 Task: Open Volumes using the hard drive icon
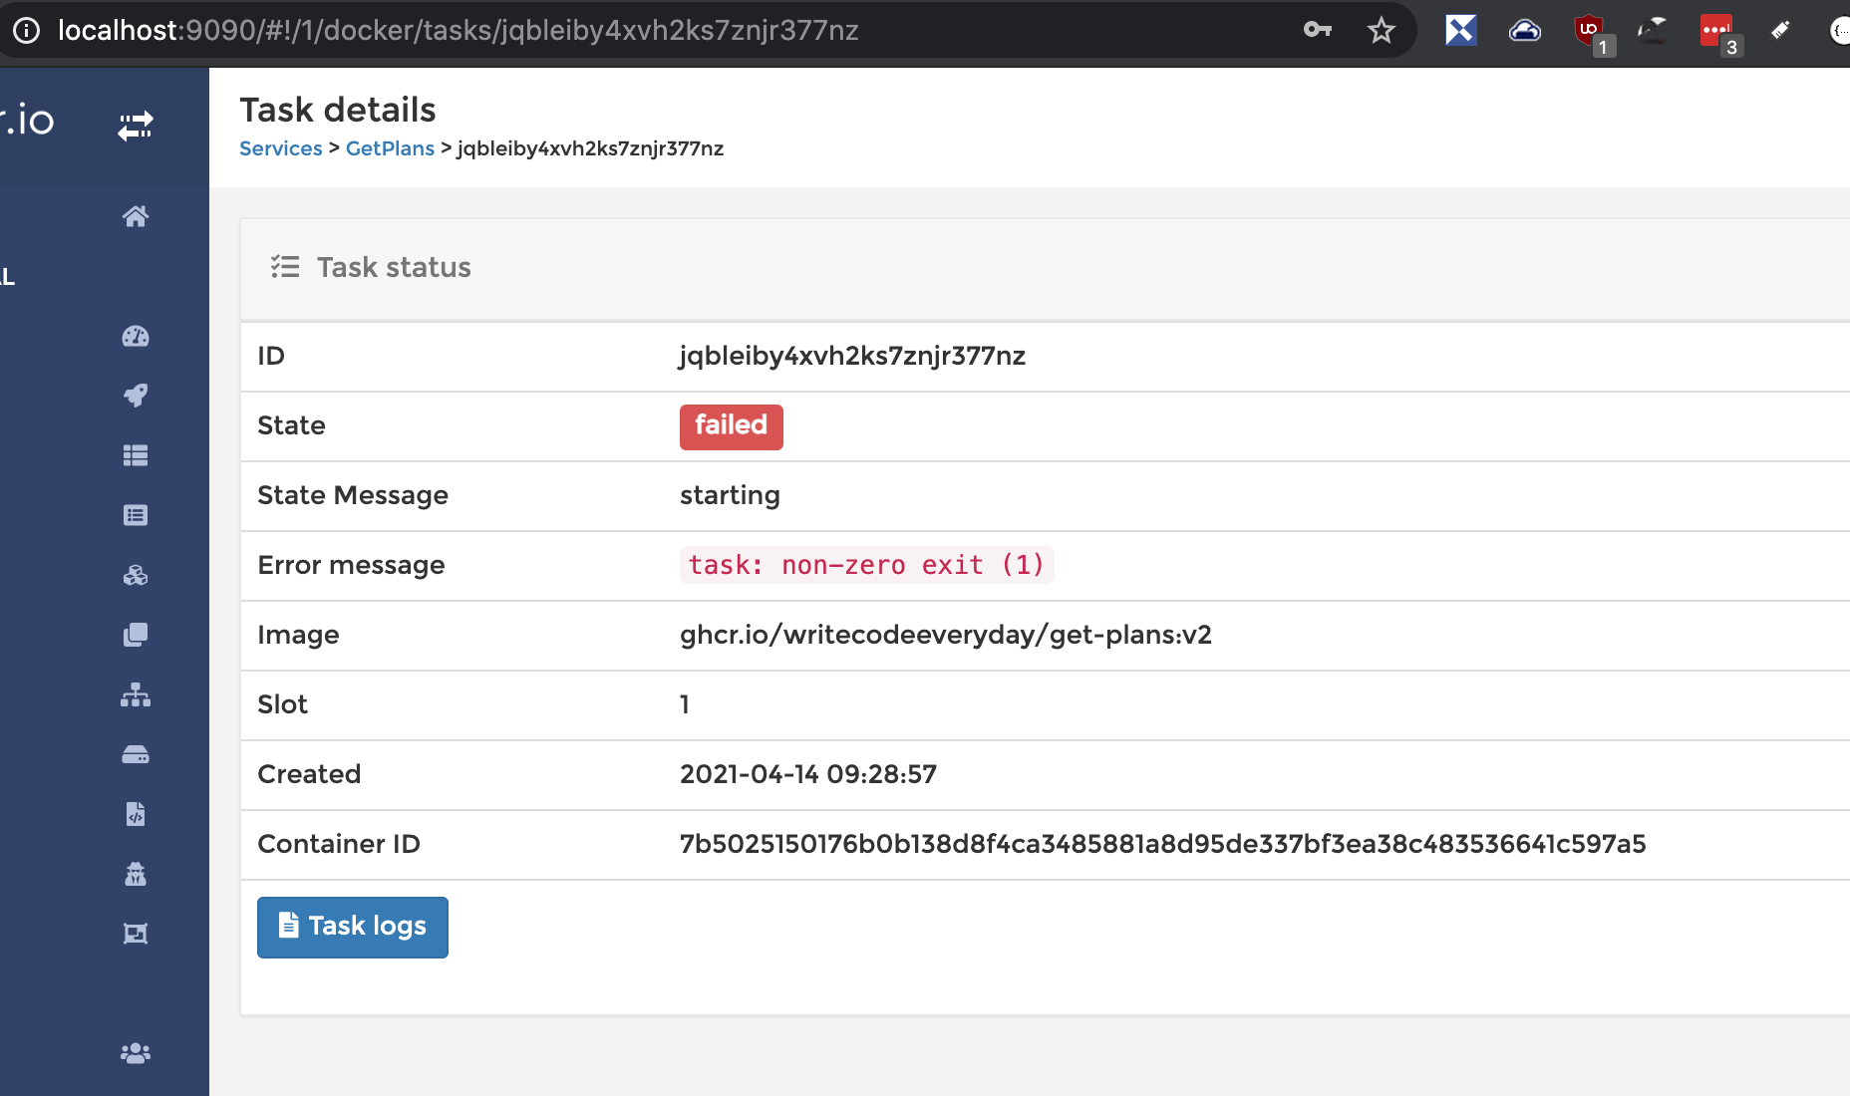click(x=135, y=754)
